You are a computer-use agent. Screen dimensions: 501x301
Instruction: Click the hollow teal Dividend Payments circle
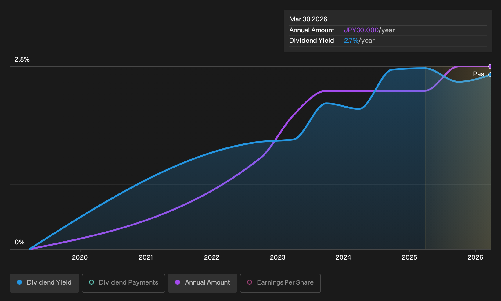pyautogui.click(x=92, y=282)
